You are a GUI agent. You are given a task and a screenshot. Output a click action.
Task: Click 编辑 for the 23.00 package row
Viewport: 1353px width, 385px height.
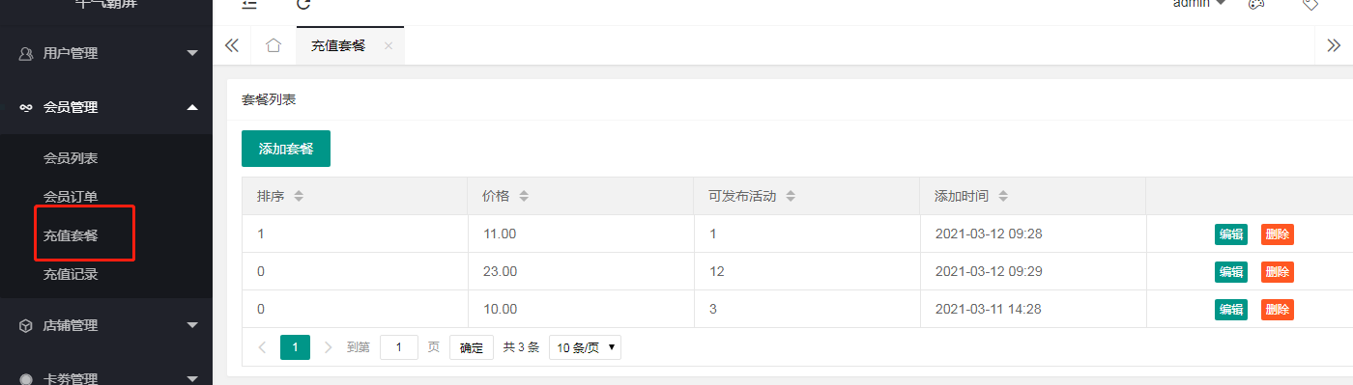point(1230,272)
